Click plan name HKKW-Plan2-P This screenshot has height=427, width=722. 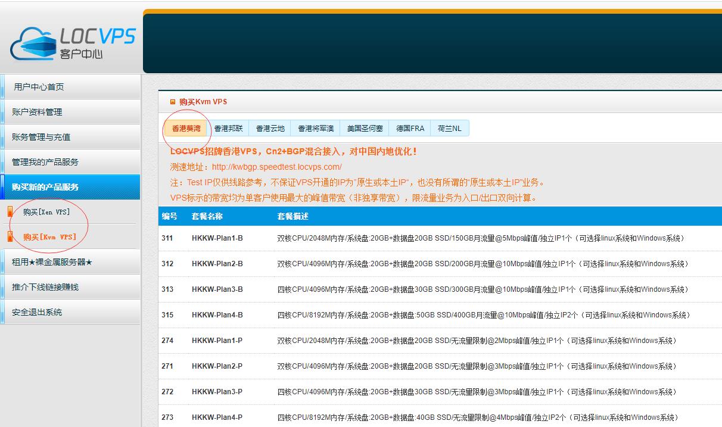[x=217, y=366]
